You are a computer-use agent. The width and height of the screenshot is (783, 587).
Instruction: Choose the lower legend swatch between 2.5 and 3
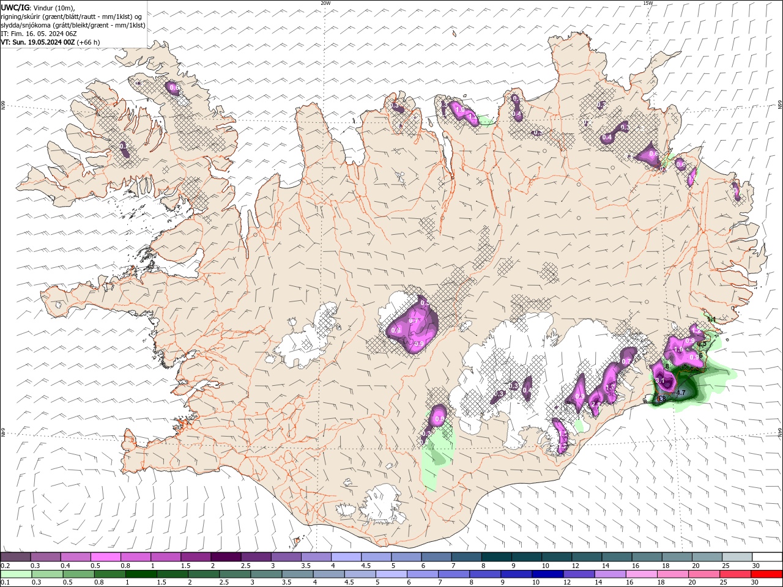235,574
